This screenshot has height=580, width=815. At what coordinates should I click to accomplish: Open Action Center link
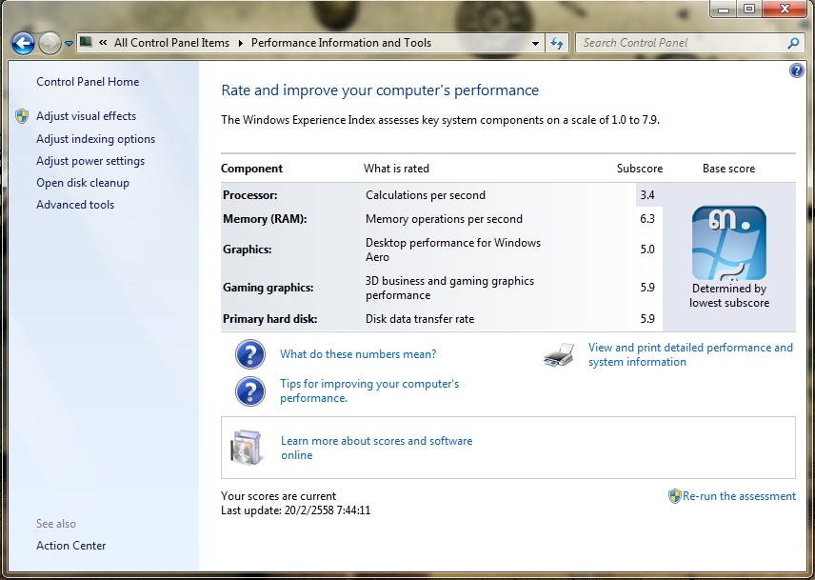71,545
